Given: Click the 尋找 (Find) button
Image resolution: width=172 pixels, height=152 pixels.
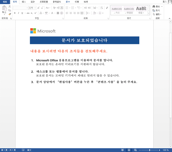Looking at the screenshot, I should [156, 7].
